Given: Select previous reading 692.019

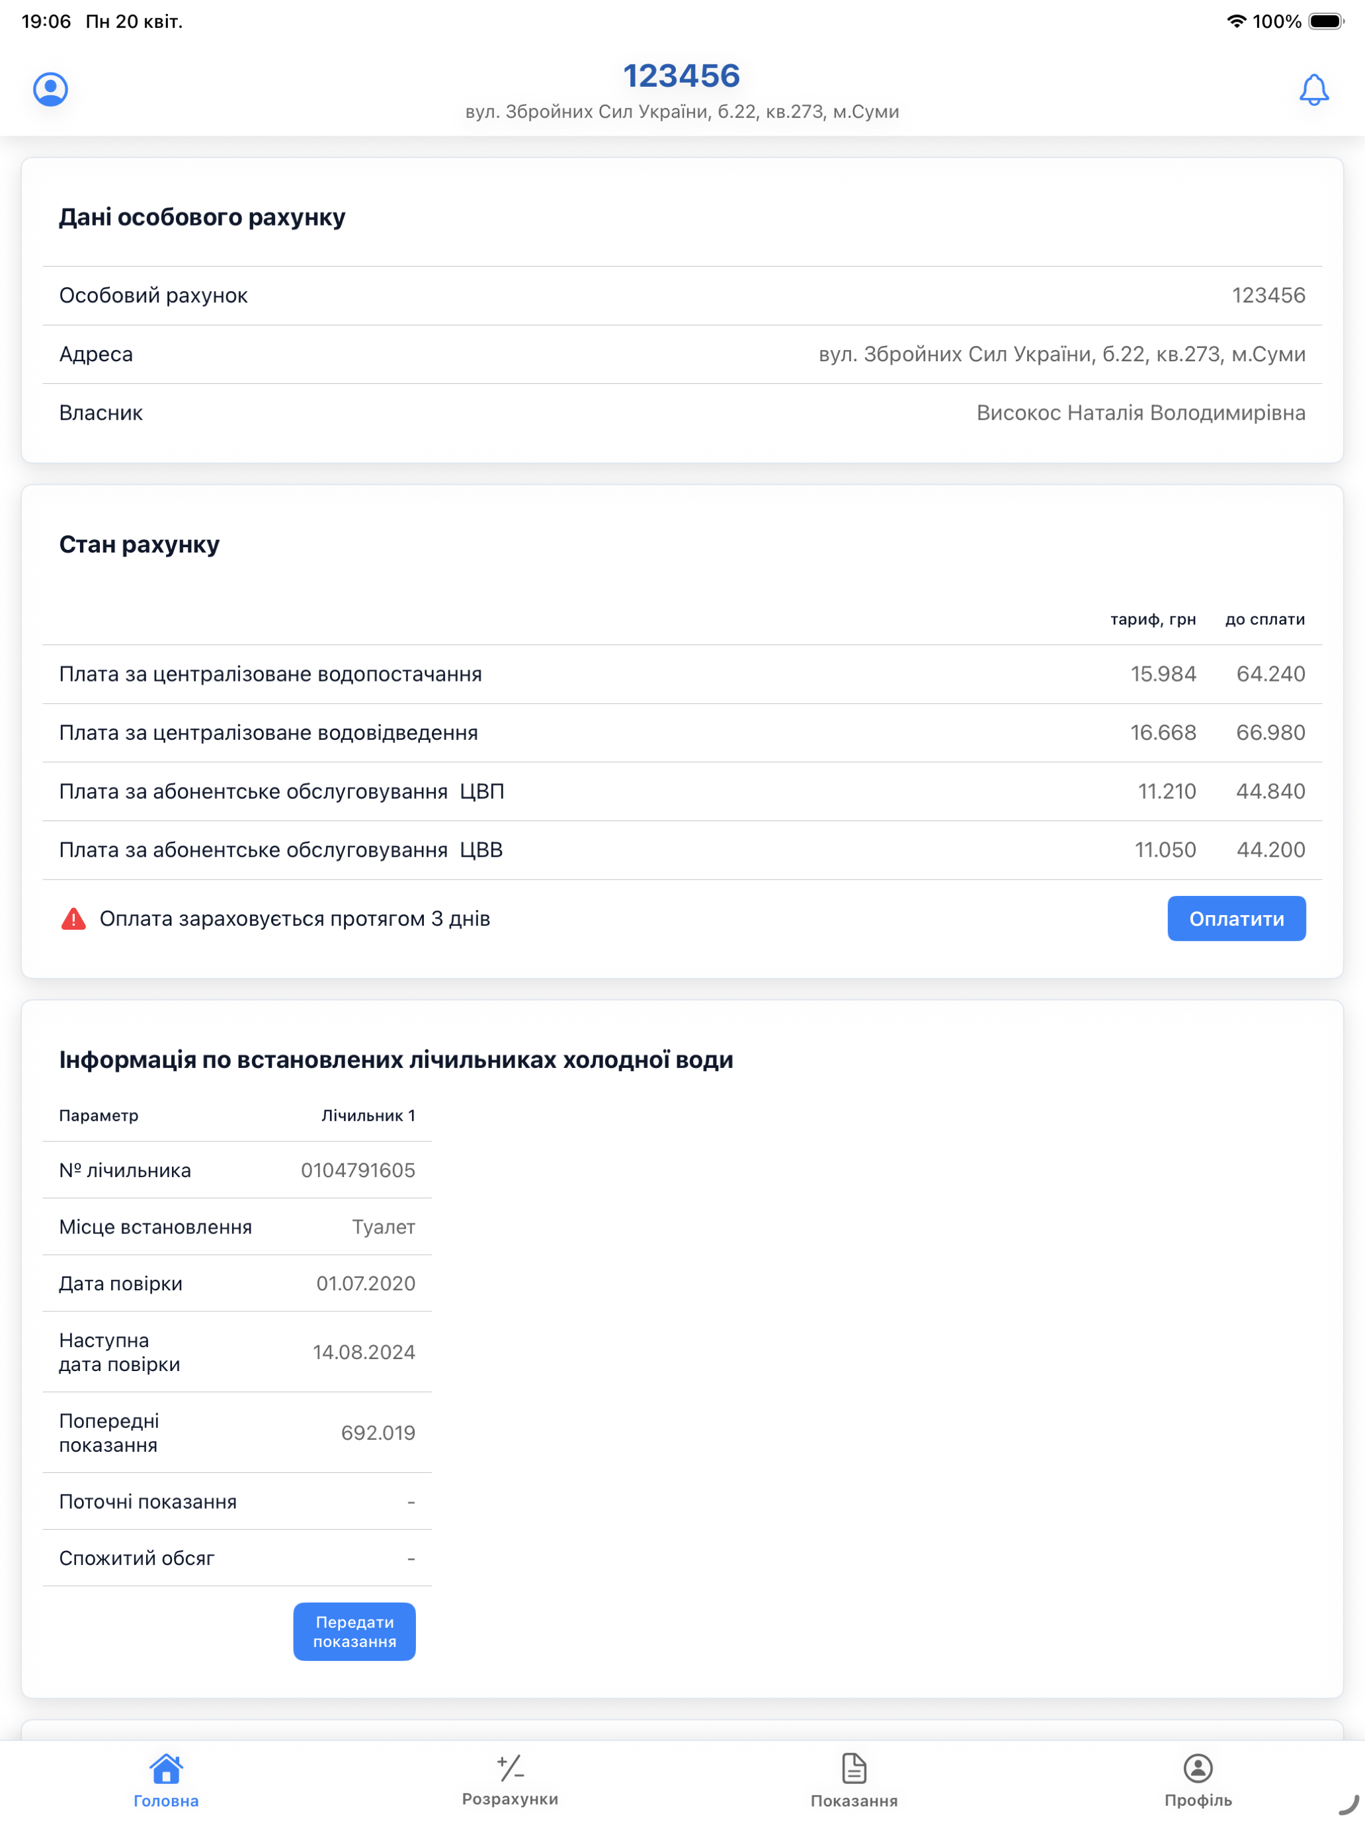Looking at the screenshot, I should click(x=378, y=1433).
